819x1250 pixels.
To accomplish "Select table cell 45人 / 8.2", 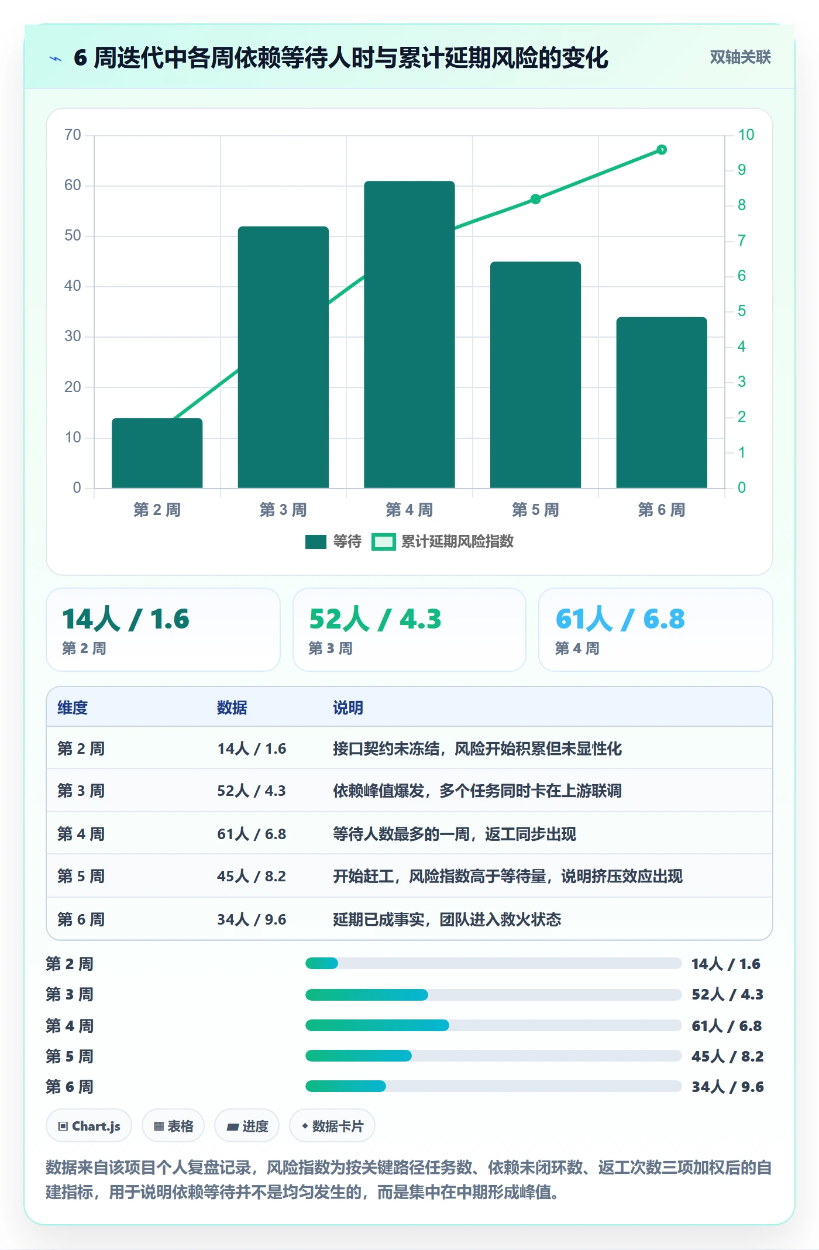I will (x=252, y=876).
